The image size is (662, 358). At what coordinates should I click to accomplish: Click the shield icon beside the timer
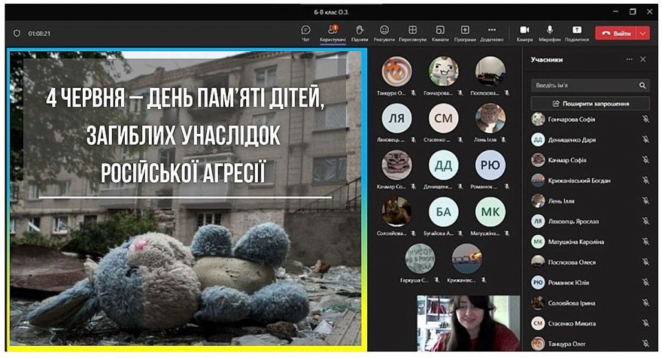(17, 34)
